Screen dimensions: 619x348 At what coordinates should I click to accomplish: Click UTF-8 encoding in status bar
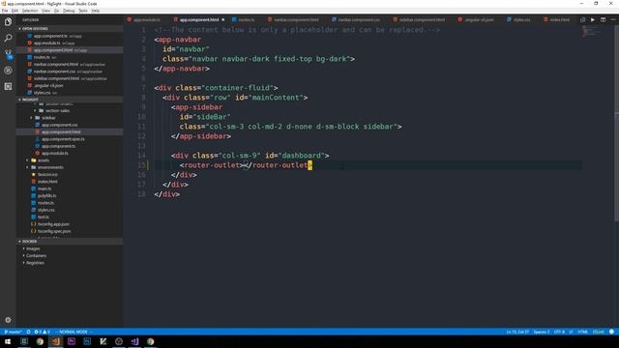(559, 332)
